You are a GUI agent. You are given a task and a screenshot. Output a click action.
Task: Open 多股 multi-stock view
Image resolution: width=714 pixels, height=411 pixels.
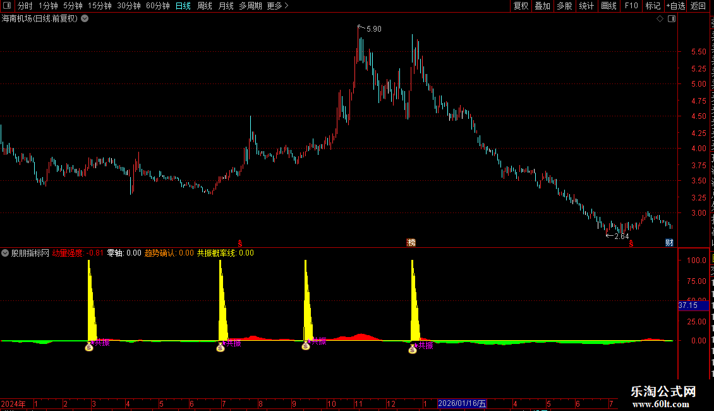[x=564, y=6]
